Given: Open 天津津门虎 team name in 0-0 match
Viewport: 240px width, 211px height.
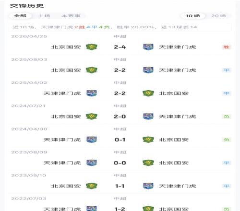Looking at the screenshot, I should (62, 163).
